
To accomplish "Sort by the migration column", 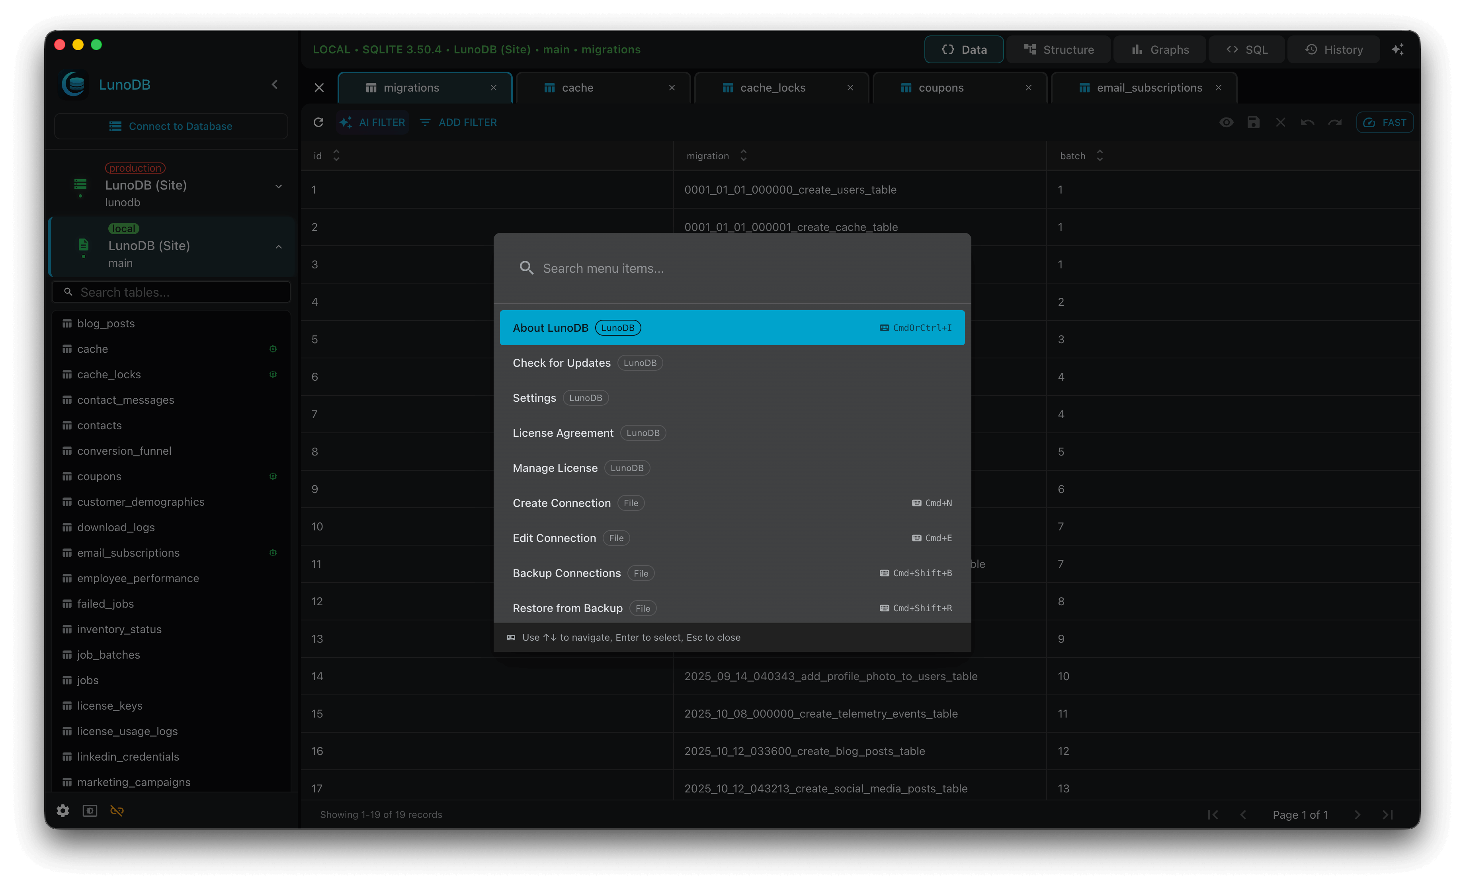I will (743, 155).
